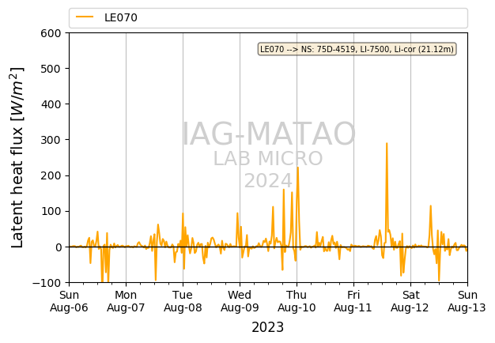Click the Sun Aug-13 x-axis label
Image resolution: width=495 pixels, height=343 pixels.
point(467,301)
